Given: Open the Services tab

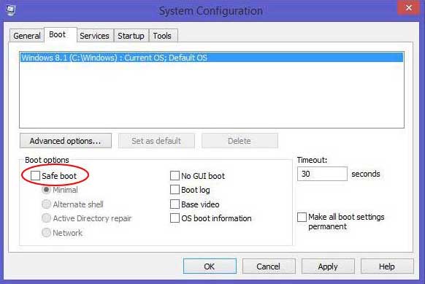Looking at the screenshot, I should tap(95, 36).
